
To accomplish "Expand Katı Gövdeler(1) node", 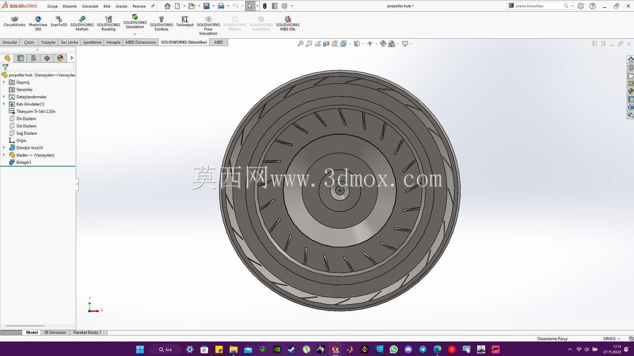I will point(4,104).
